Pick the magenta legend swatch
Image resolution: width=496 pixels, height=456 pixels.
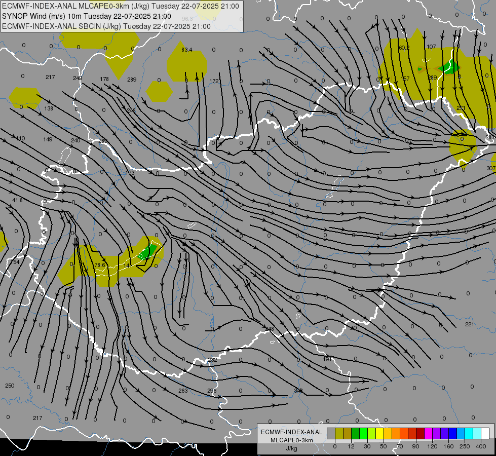[428, 433]
